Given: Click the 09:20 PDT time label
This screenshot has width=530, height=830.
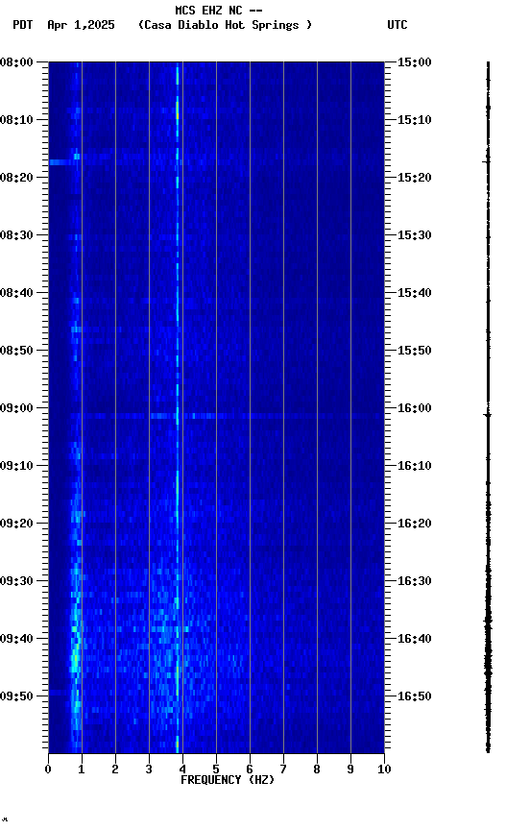Looking at the screenshot, I should [x=16, y=525].
